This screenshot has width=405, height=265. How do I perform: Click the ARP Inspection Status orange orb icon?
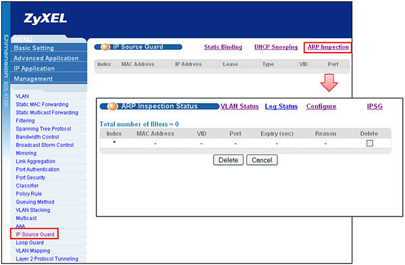click(112, 107)
